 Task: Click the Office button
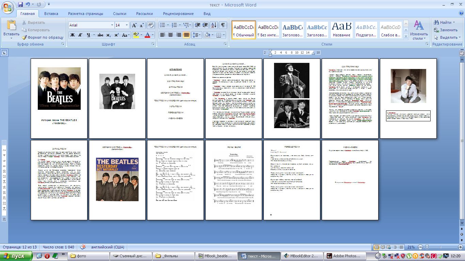[x=7, y=7]
